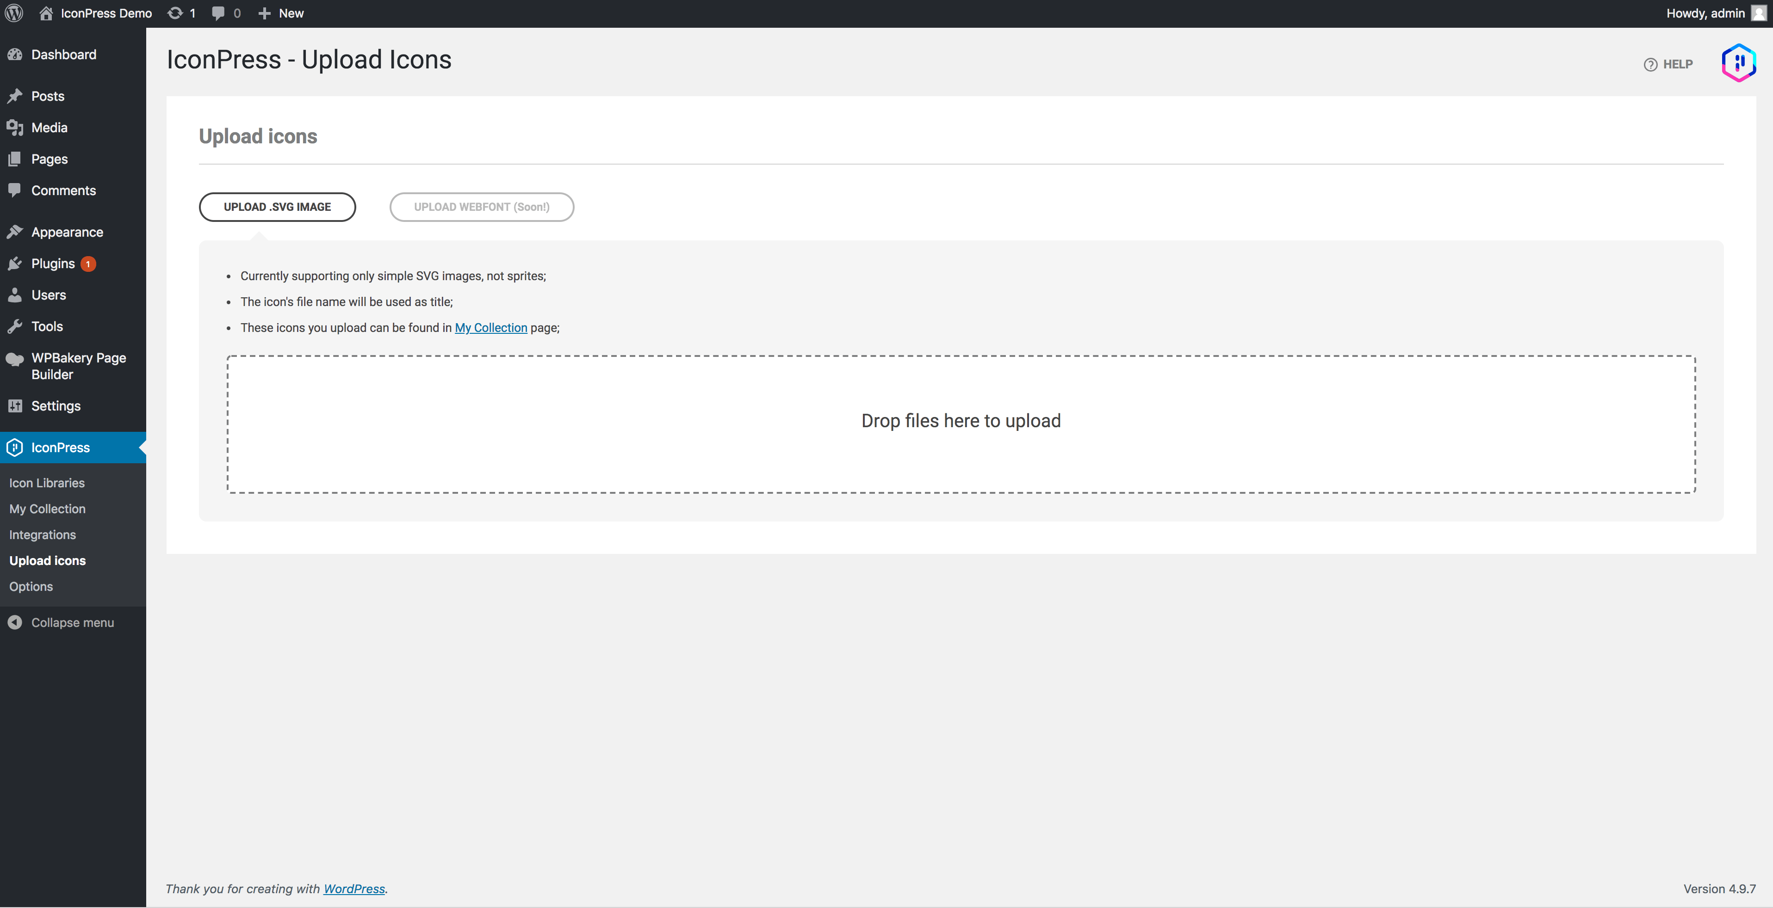
Task: Select the Upload .SVG Image tab button
Action: [x=277, y=207]
